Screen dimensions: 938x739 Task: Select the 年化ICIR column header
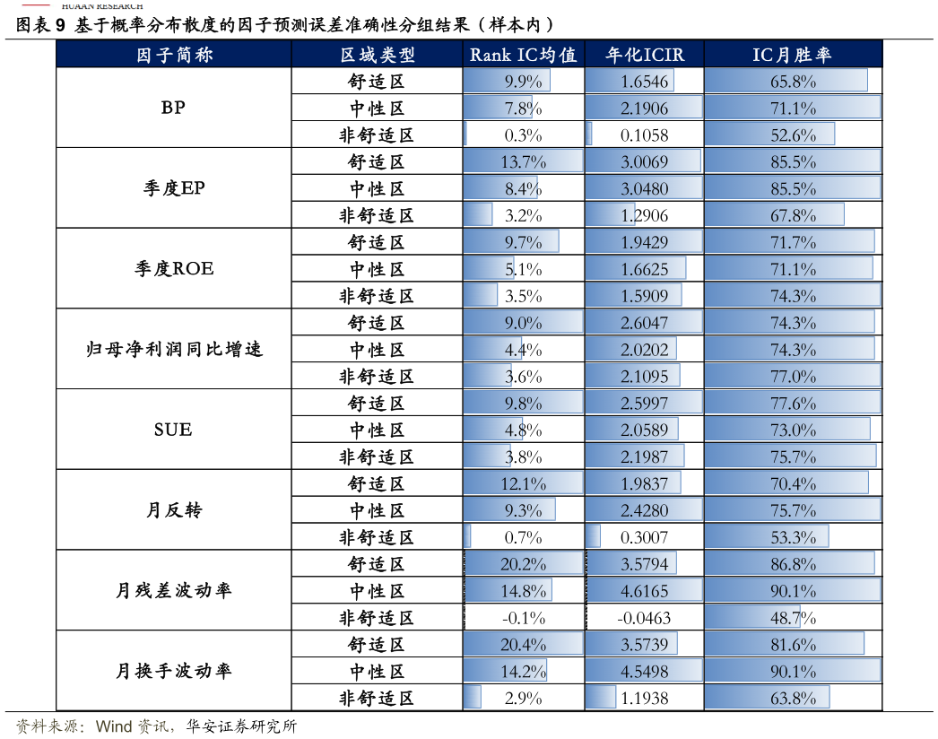point(644,55)
